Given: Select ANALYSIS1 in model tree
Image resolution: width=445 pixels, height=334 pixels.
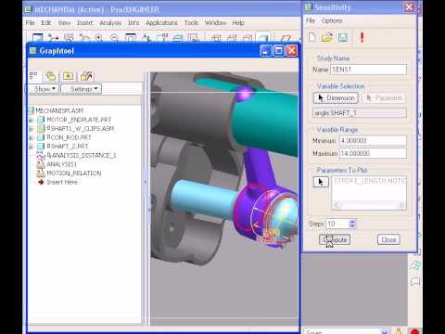Looking at the screenshot, I should pos(61,164).
